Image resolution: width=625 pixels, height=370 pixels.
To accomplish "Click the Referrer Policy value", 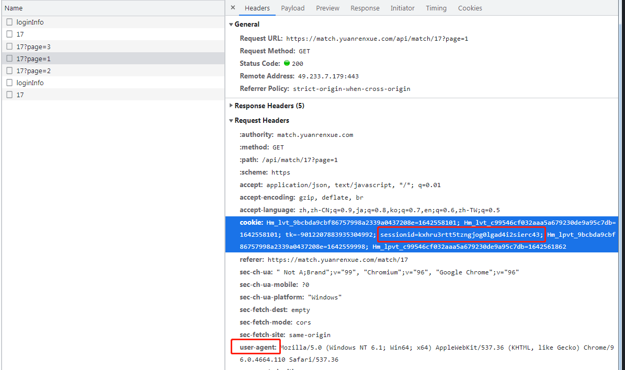I will (x=351, y=89).
